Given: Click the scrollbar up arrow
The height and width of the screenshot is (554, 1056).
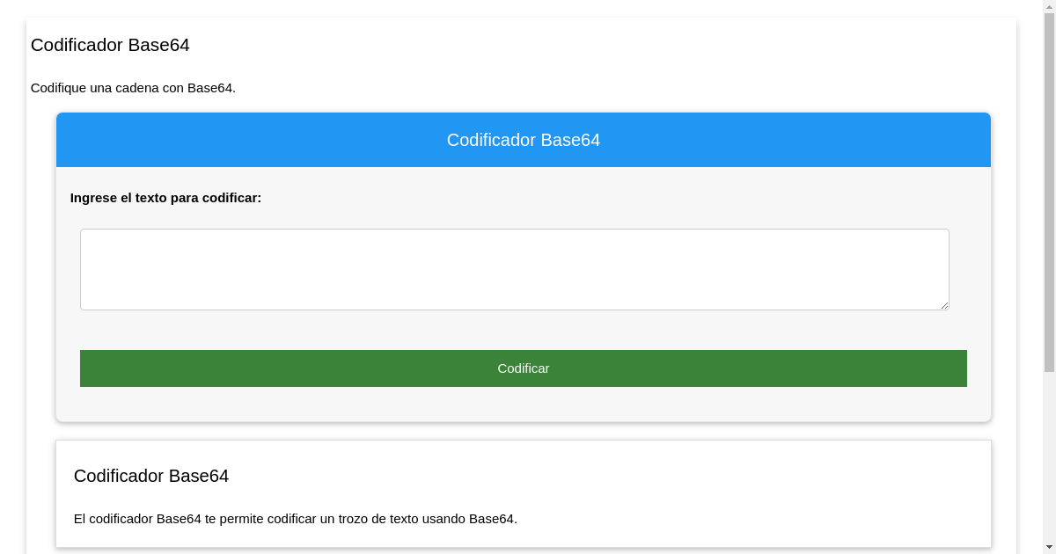Looking at the screenshot, I should [x=1048, y=7].
